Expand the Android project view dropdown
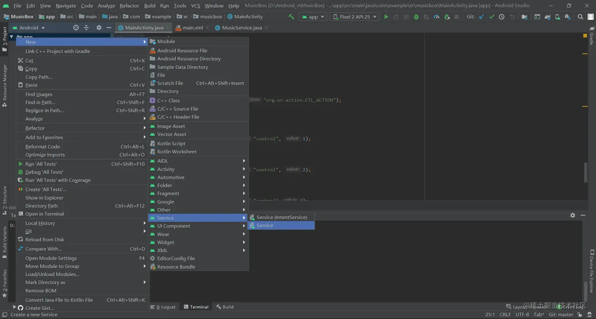Image resolution: width=596 pixels, height=319 pixels. tap(32, 28)
